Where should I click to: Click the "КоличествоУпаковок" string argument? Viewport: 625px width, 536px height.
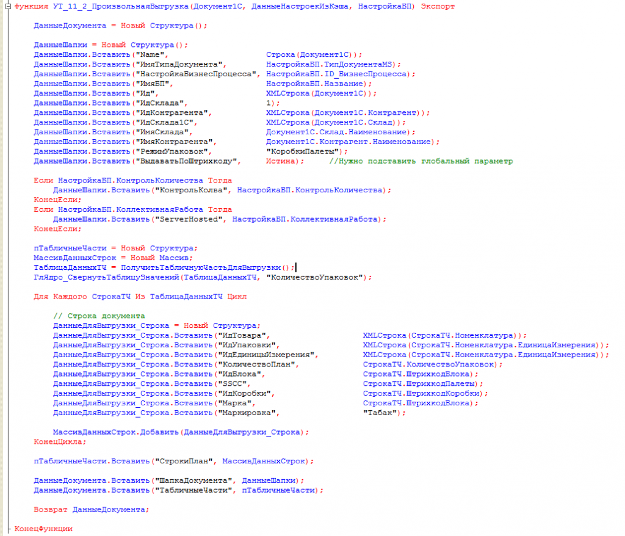coord(314,278)
